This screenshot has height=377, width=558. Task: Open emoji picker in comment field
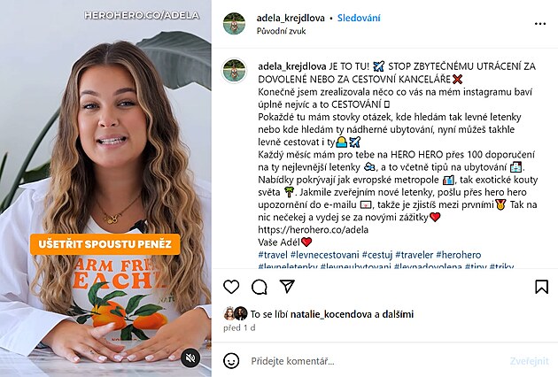click(231, 361)
